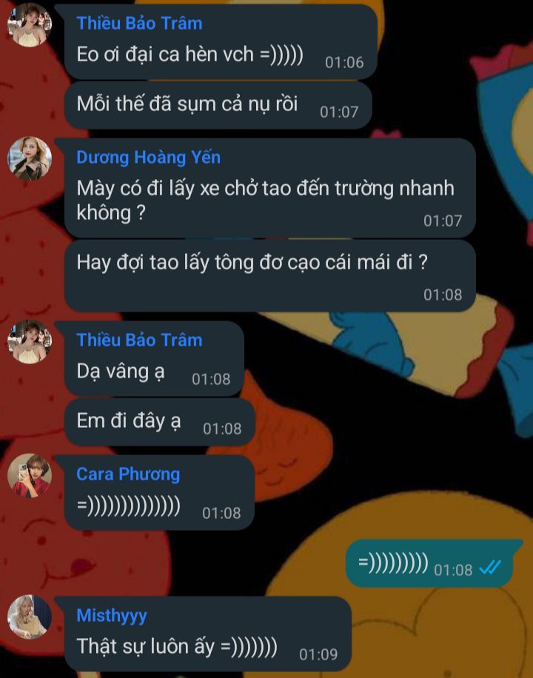Click sender name Dương Hoàng Yến

point(148,158)
